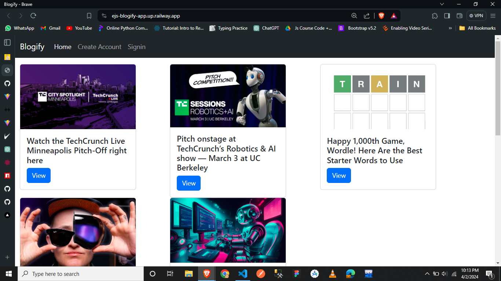Open Brave Shields lion icon
The width and height of the screenshot is (501, 281).
click(381, 16)
